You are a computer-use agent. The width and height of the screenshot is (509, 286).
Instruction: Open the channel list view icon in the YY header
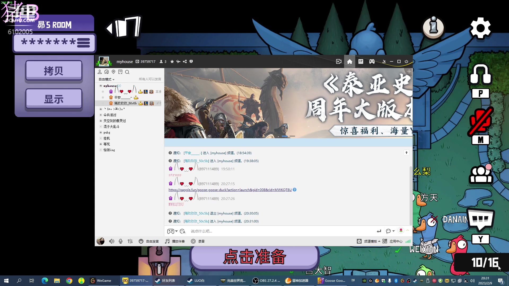click(361, 61)
